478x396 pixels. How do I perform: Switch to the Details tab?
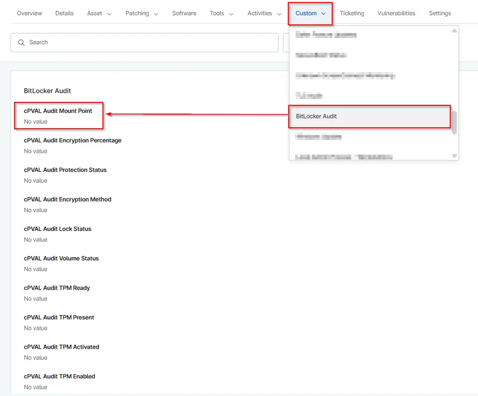coord(64,13)
